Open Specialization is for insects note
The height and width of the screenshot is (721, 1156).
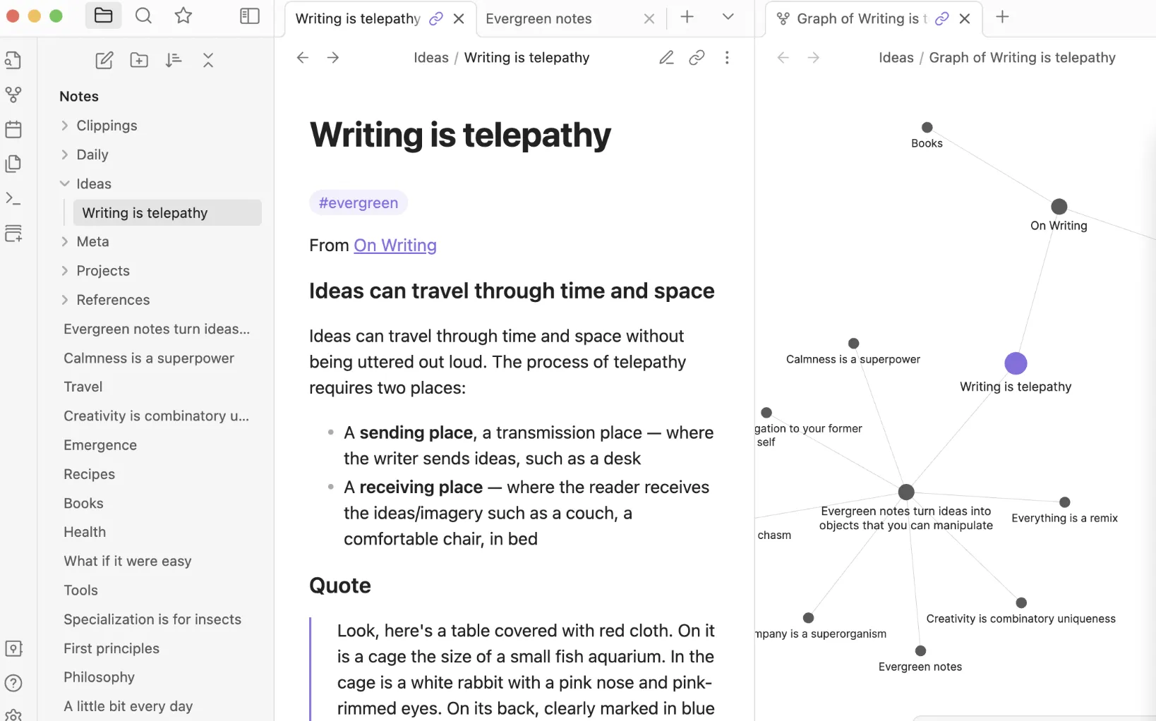(152, 619)
